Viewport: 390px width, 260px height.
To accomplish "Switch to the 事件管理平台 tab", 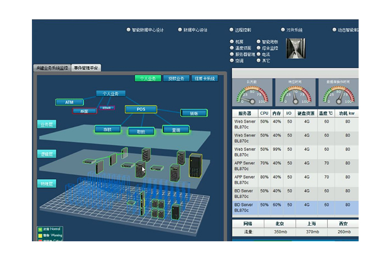I will coord(86,68).
